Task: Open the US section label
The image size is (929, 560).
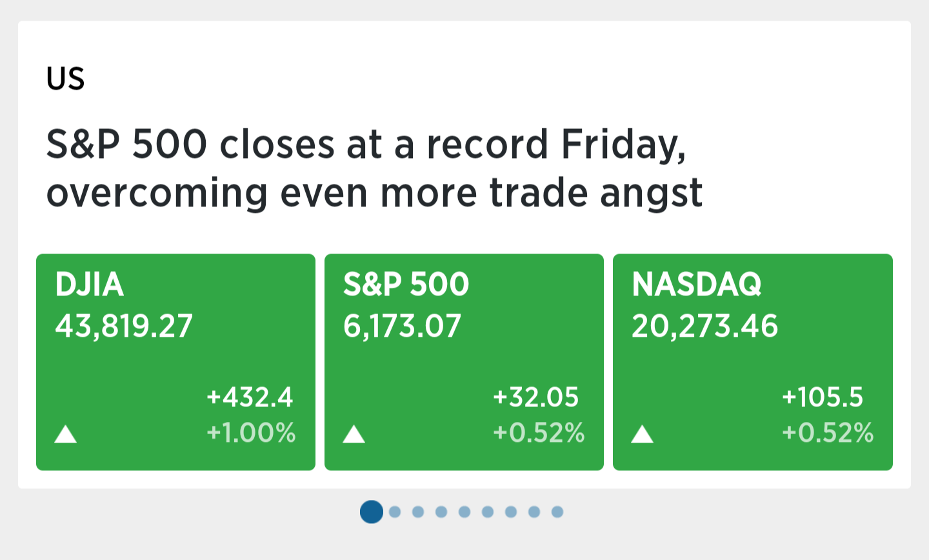Action: (65, 79)
